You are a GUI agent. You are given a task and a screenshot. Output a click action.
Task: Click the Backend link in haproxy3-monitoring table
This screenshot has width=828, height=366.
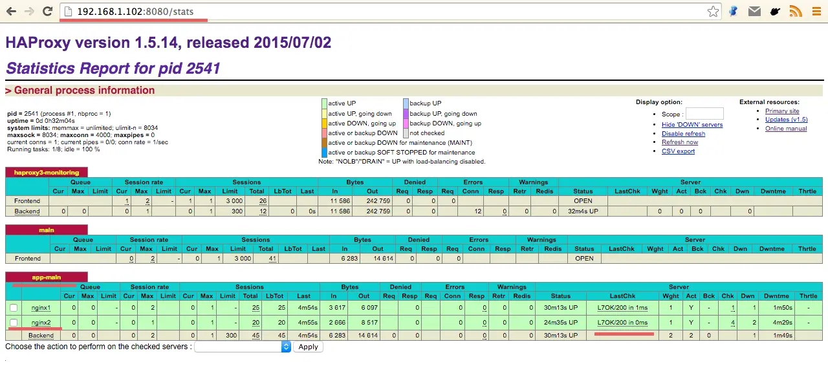pos(27,211)
